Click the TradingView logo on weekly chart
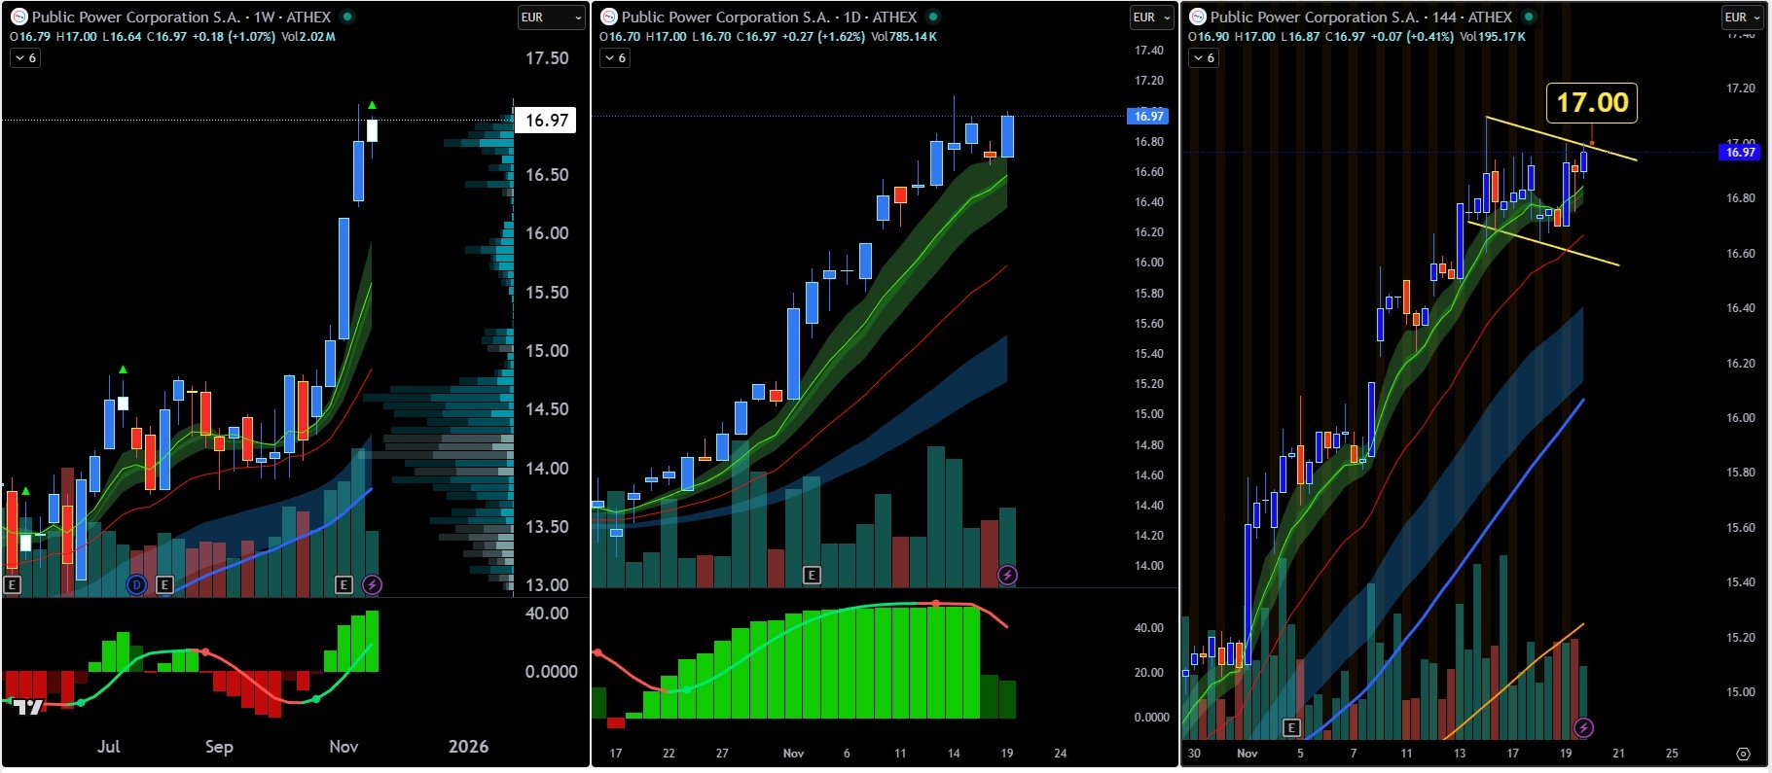Screen dimensions: 1772x773 tap(28, 706)
